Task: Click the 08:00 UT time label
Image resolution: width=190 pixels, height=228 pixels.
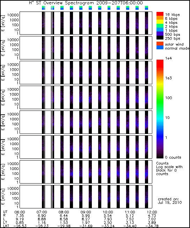Action: 64,212
